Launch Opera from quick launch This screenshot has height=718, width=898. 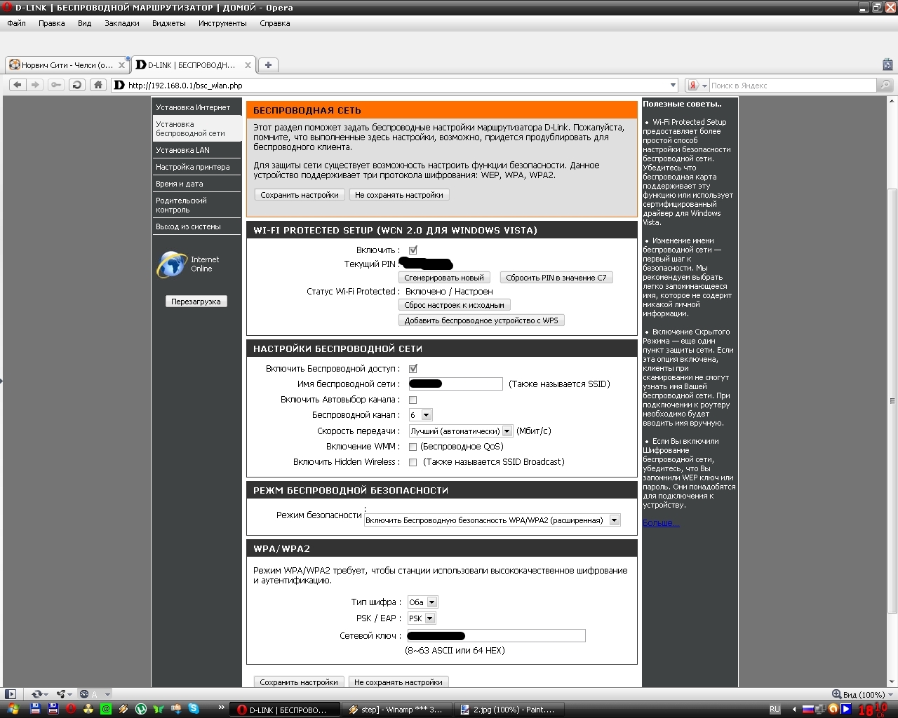[x=71, y=709]
